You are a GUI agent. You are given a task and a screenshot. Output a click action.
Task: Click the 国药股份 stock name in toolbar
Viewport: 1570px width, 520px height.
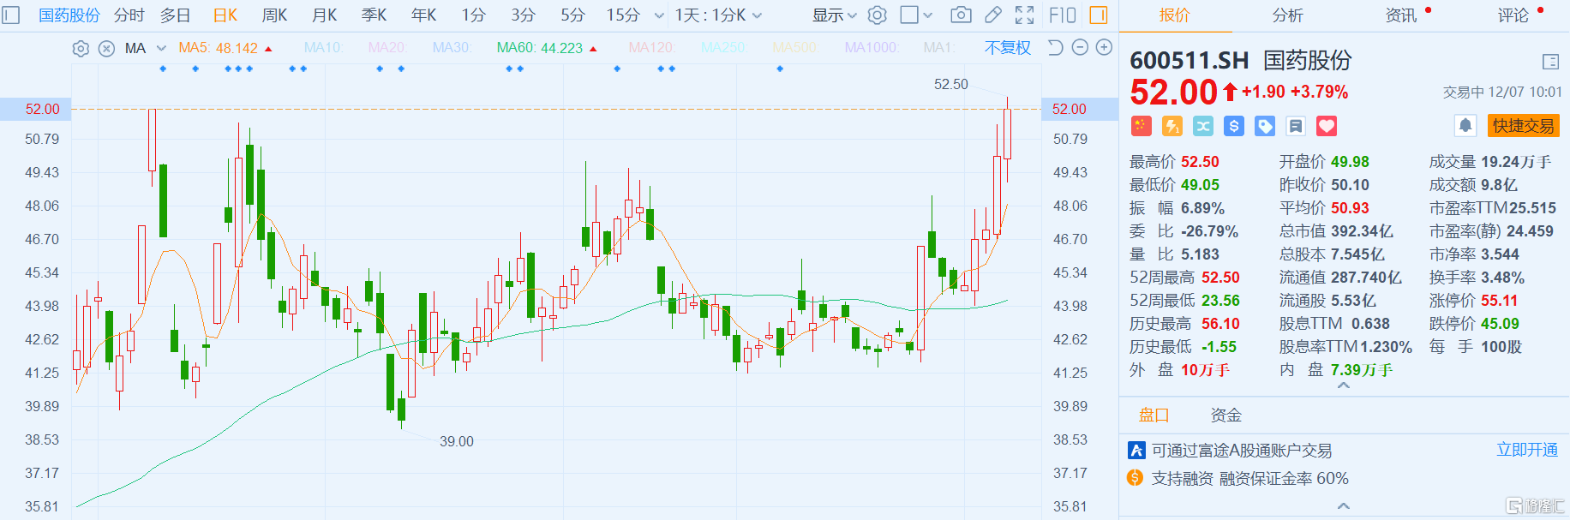coord(69,15)
